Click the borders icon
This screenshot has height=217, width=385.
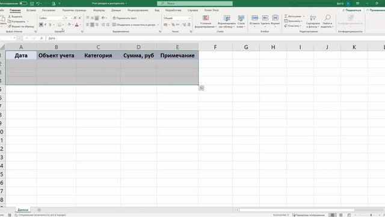pyautogui.click(x=60, y=25)
